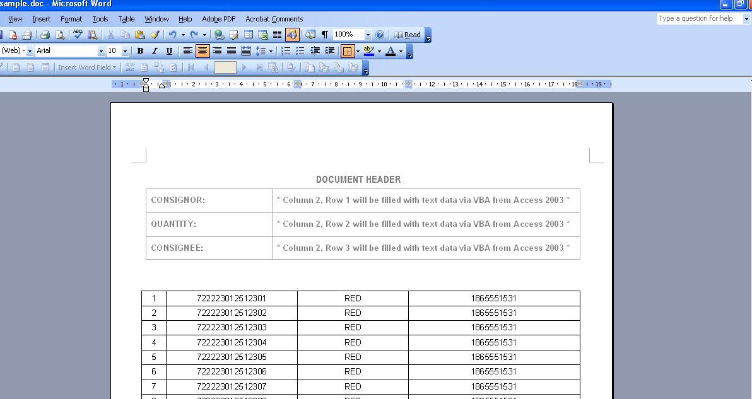Open the Font size dropdown
Screen dimensions: 752x399
pyautogui.click(x=126, y=51)
